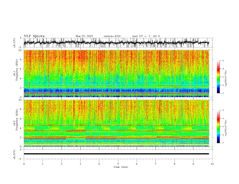Click the "ch.1(V)" axis label
This screenshot has width=239, height=184.
(14, 43)
